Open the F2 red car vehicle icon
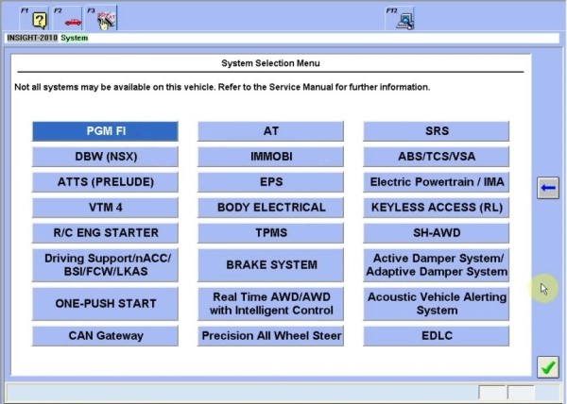567x404 pixels. point(73,19)
